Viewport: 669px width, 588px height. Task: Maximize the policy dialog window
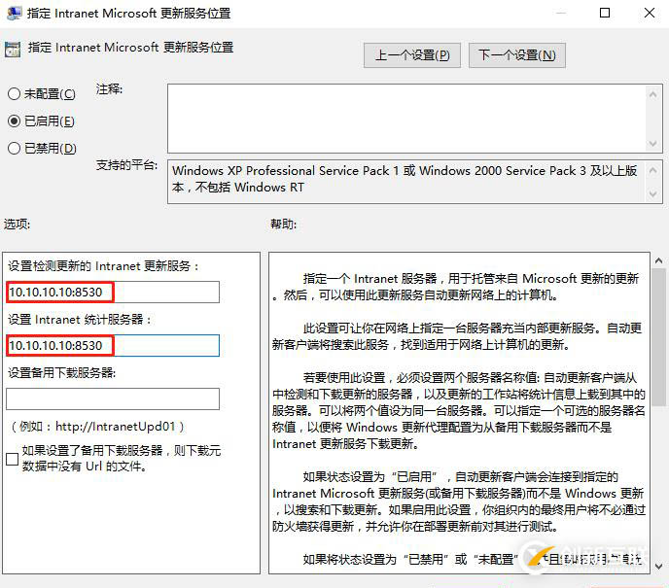coord(605,13)
